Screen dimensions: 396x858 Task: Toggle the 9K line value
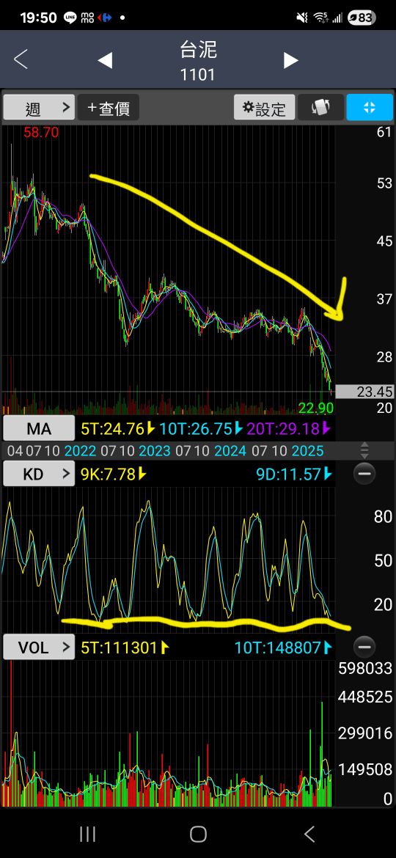coord(114,474)
